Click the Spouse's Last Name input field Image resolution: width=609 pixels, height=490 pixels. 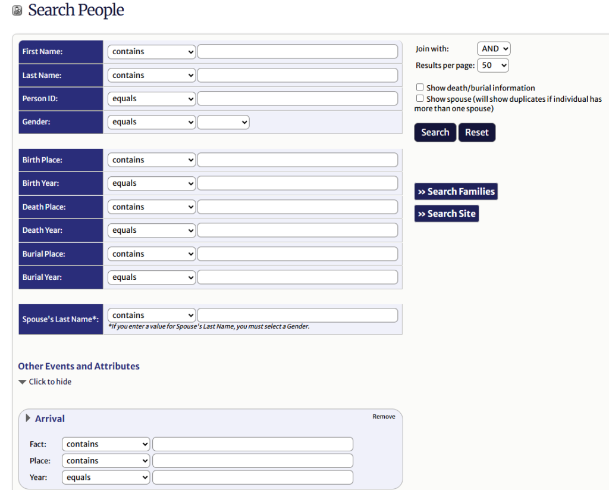(297, 315)
